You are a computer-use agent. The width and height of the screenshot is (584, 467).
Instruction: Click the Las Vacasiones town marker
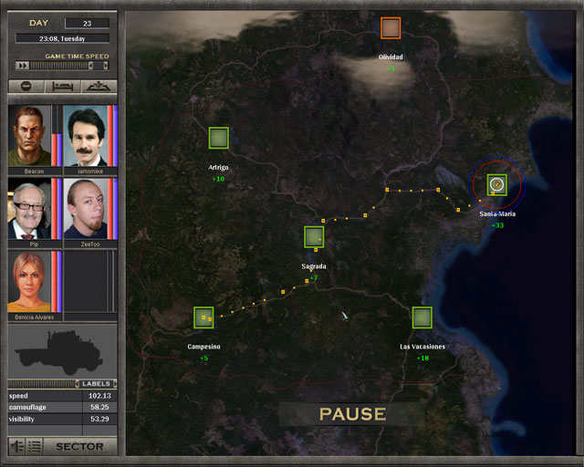422,317
